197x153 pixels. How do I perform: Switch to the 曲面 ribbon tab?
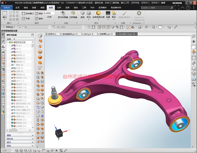34,8
